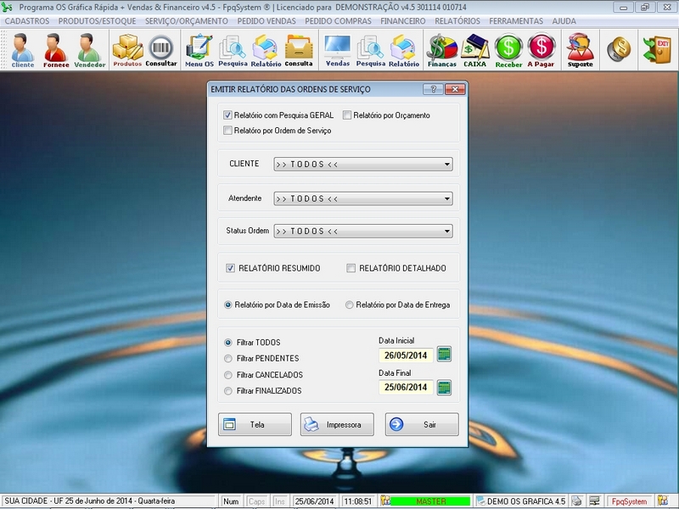Screen dimensions: 679x509
Task: Open calendar picker for Data Inicial
Action: tap(444, 355)
